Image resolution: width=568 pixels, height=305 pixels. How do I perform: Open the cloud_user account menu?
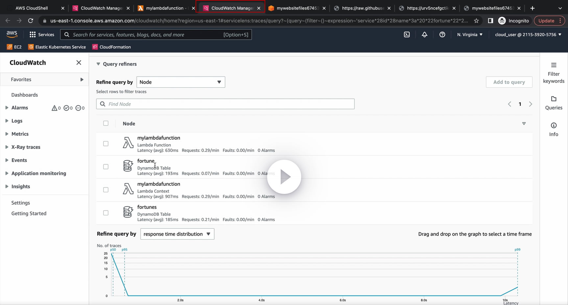point(528,35)
